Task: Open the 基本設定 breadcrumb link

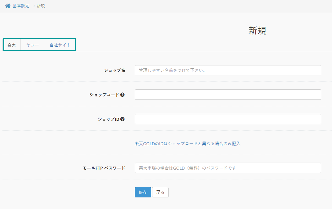Action: (x=21, y=6)
